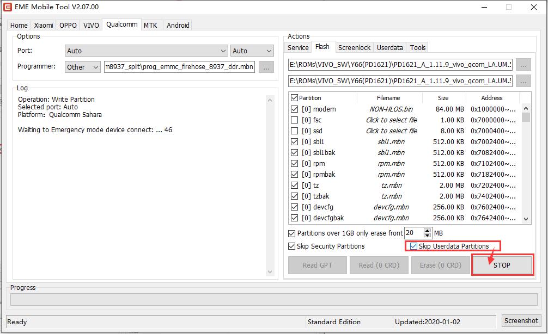Click 'Click to select file' for fsc
The width and height of the screenshot is (548, 334).
click(392, 120)
